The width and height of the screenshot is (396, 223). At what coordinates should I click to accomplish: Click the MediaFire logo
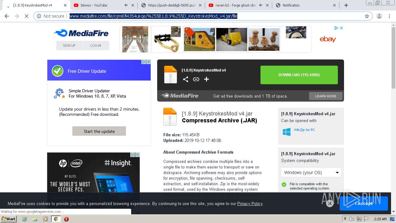click(81, 33)
